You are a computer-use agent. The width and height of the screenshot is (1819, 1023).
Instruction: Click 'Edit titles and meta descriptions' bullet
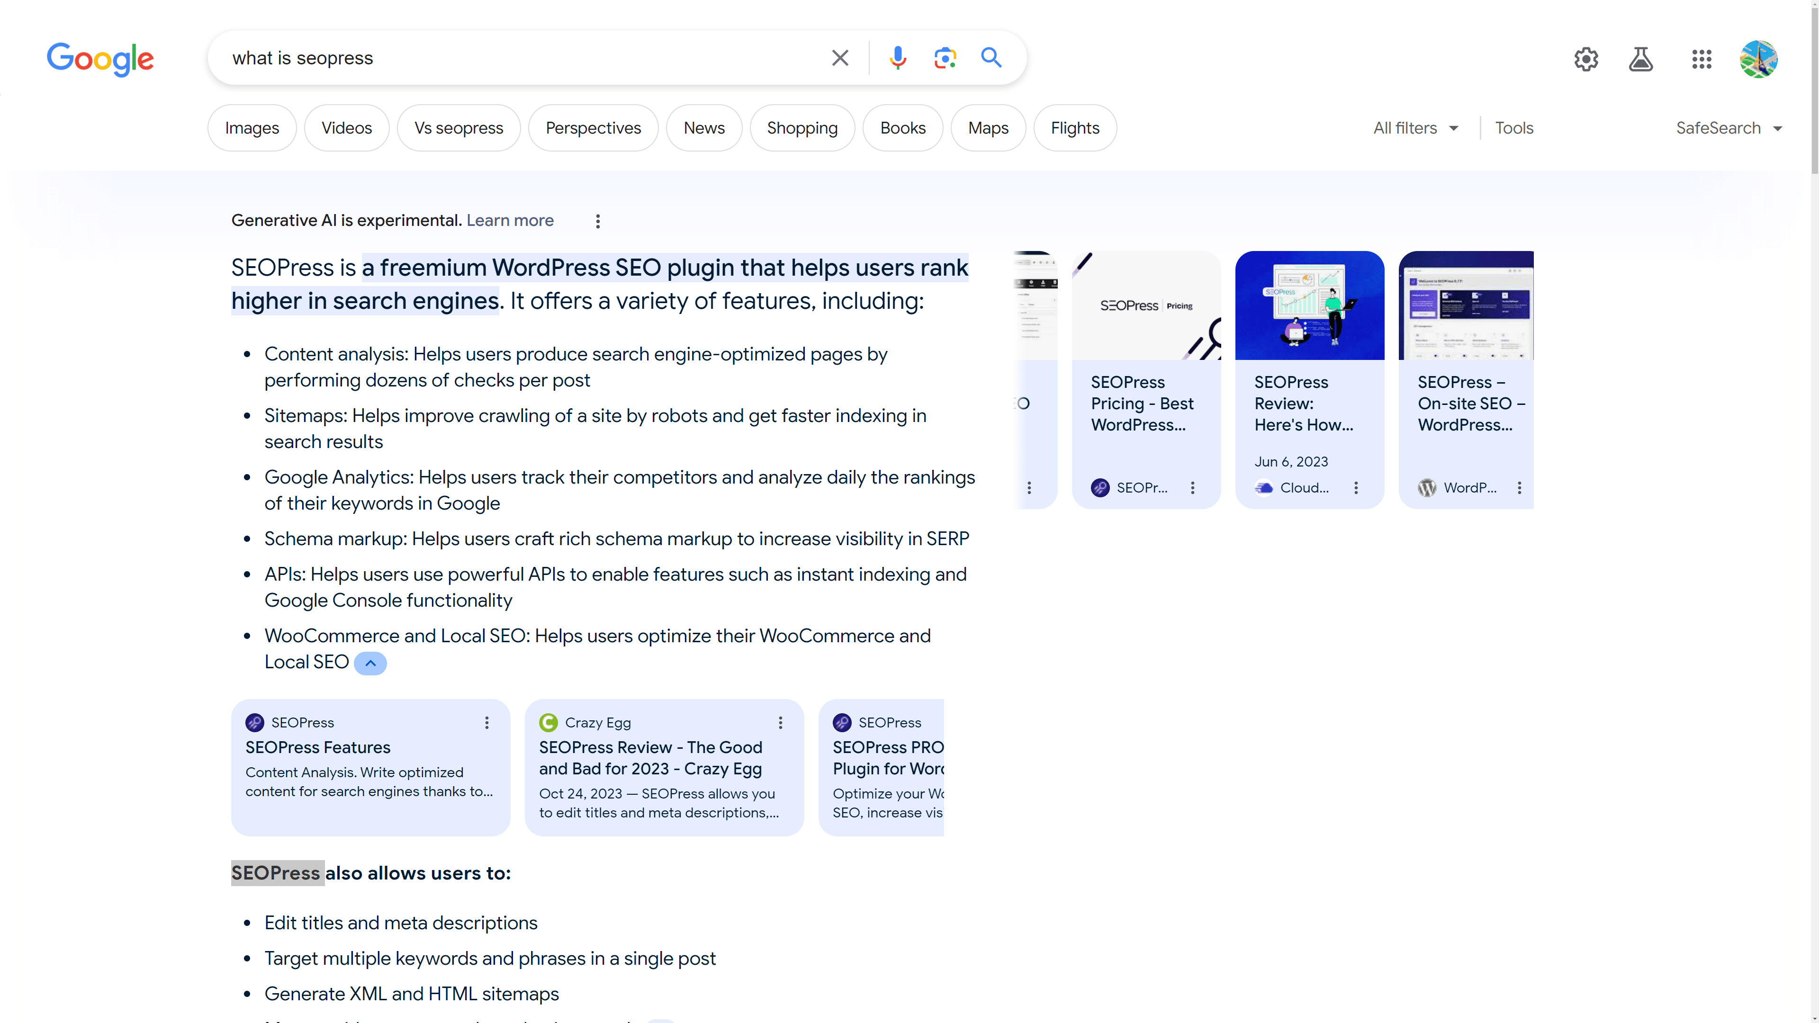click(400, 923)
